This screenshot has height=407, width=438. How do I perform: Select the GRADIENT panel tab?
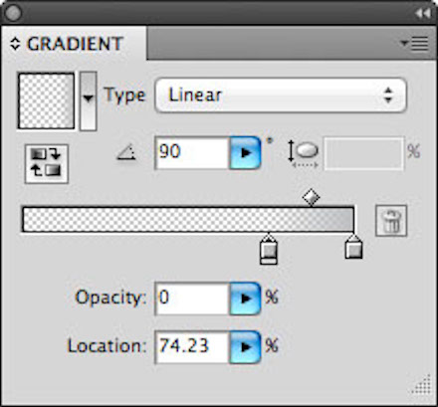75,44
